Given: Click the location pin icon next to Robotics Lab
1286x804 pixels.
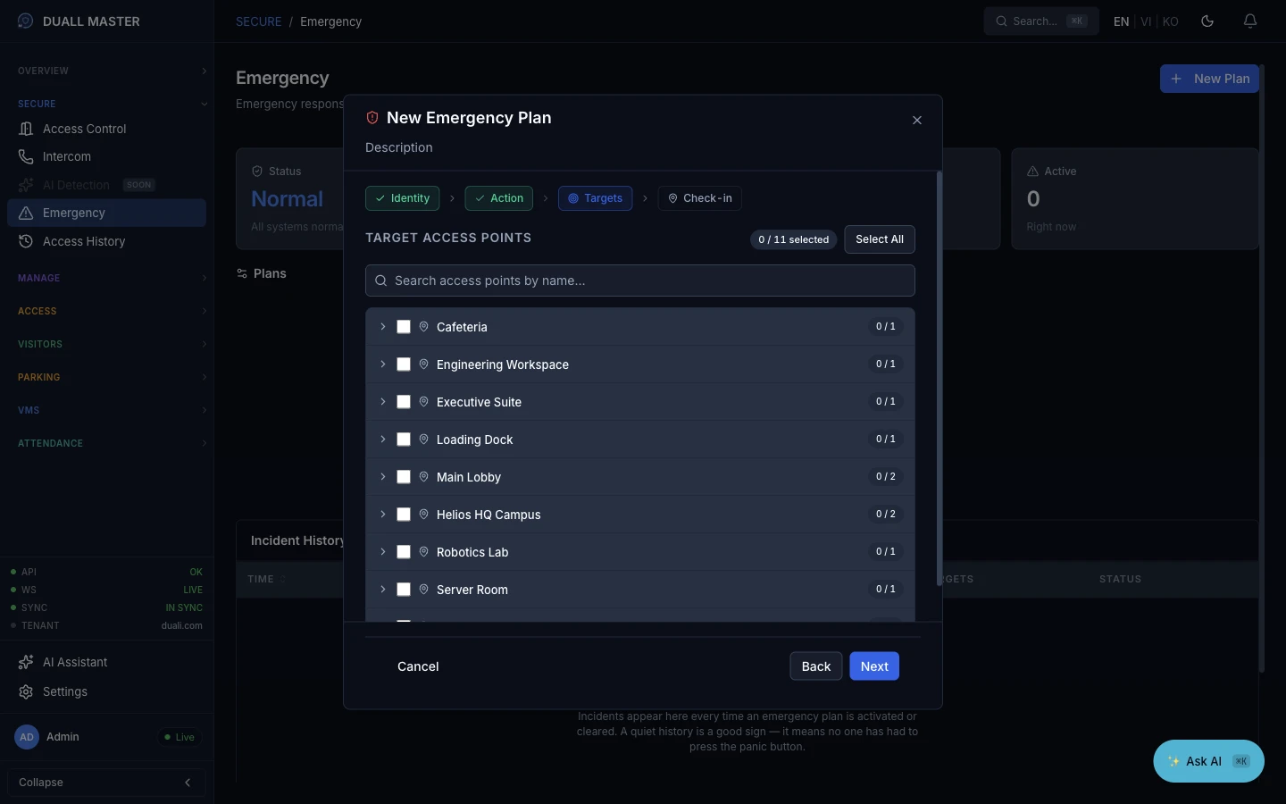Looking at the screenshot, I should (424, 552).
